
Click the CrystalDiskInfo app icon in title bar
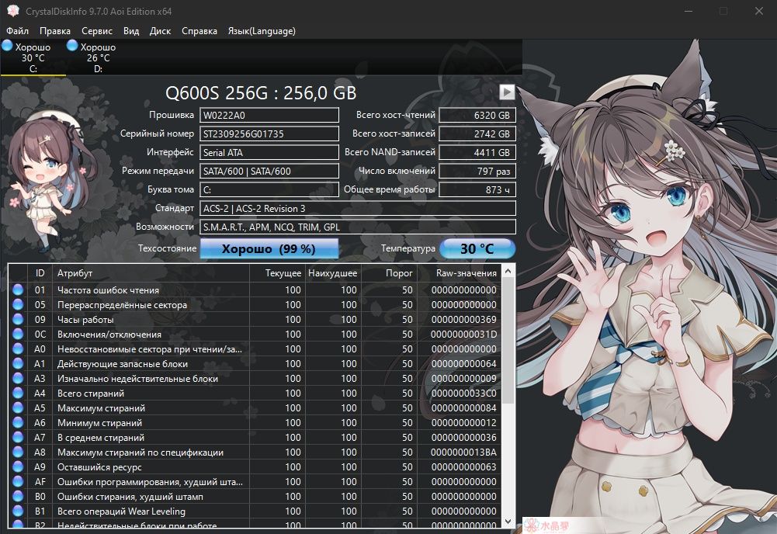tap(13, 11)
